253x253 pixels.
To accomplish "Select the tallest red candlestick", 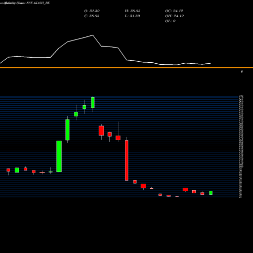I will pyautogui.click(x=126, y=160).
